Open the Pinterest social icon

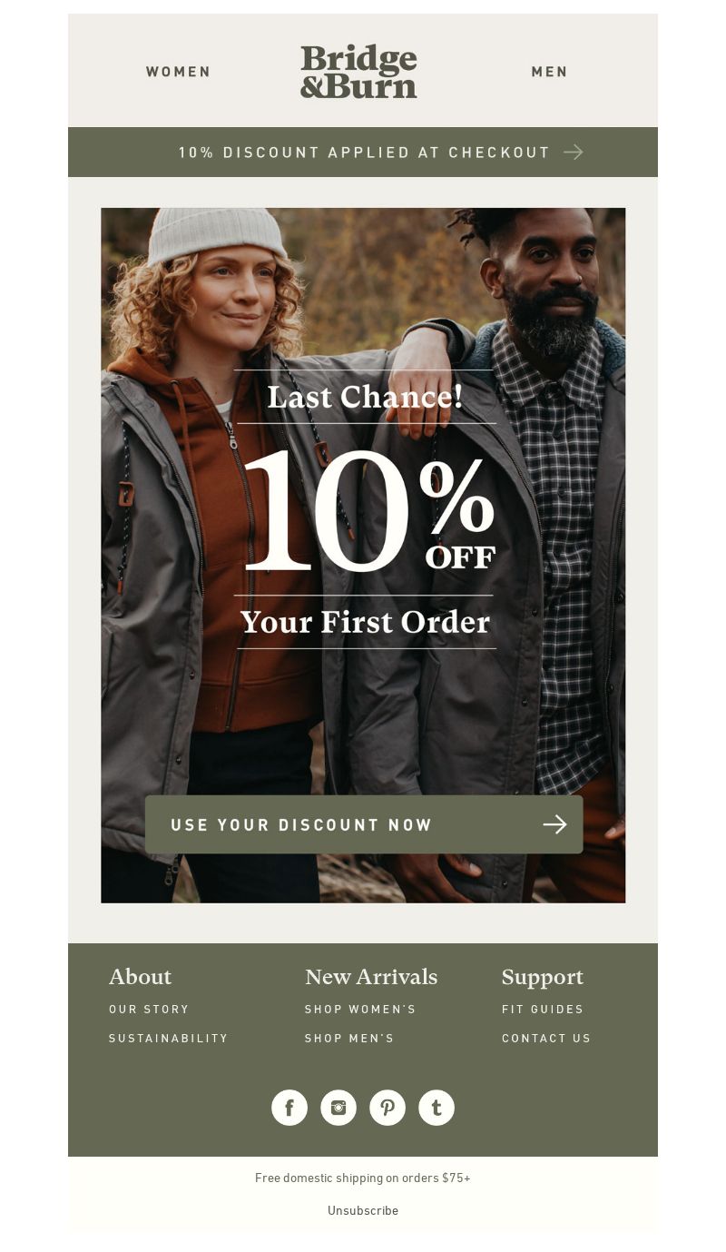point(388,1108)
